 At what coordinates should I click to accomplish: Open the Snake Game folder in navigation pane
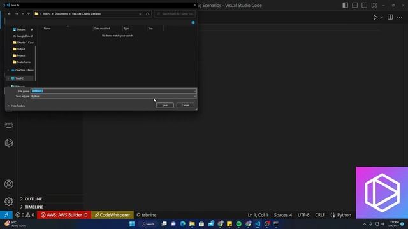pyautogui.click(x=22, y=62)
